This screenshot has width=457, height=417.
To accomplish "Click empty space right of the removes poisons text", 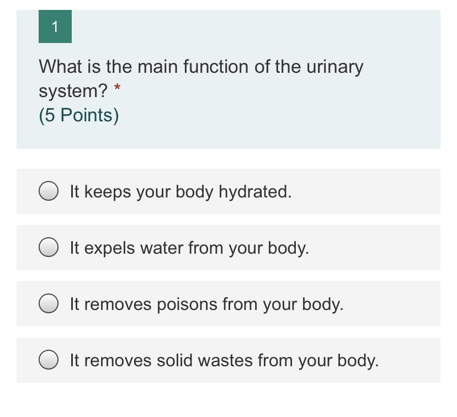I will [x=392, y=304].
